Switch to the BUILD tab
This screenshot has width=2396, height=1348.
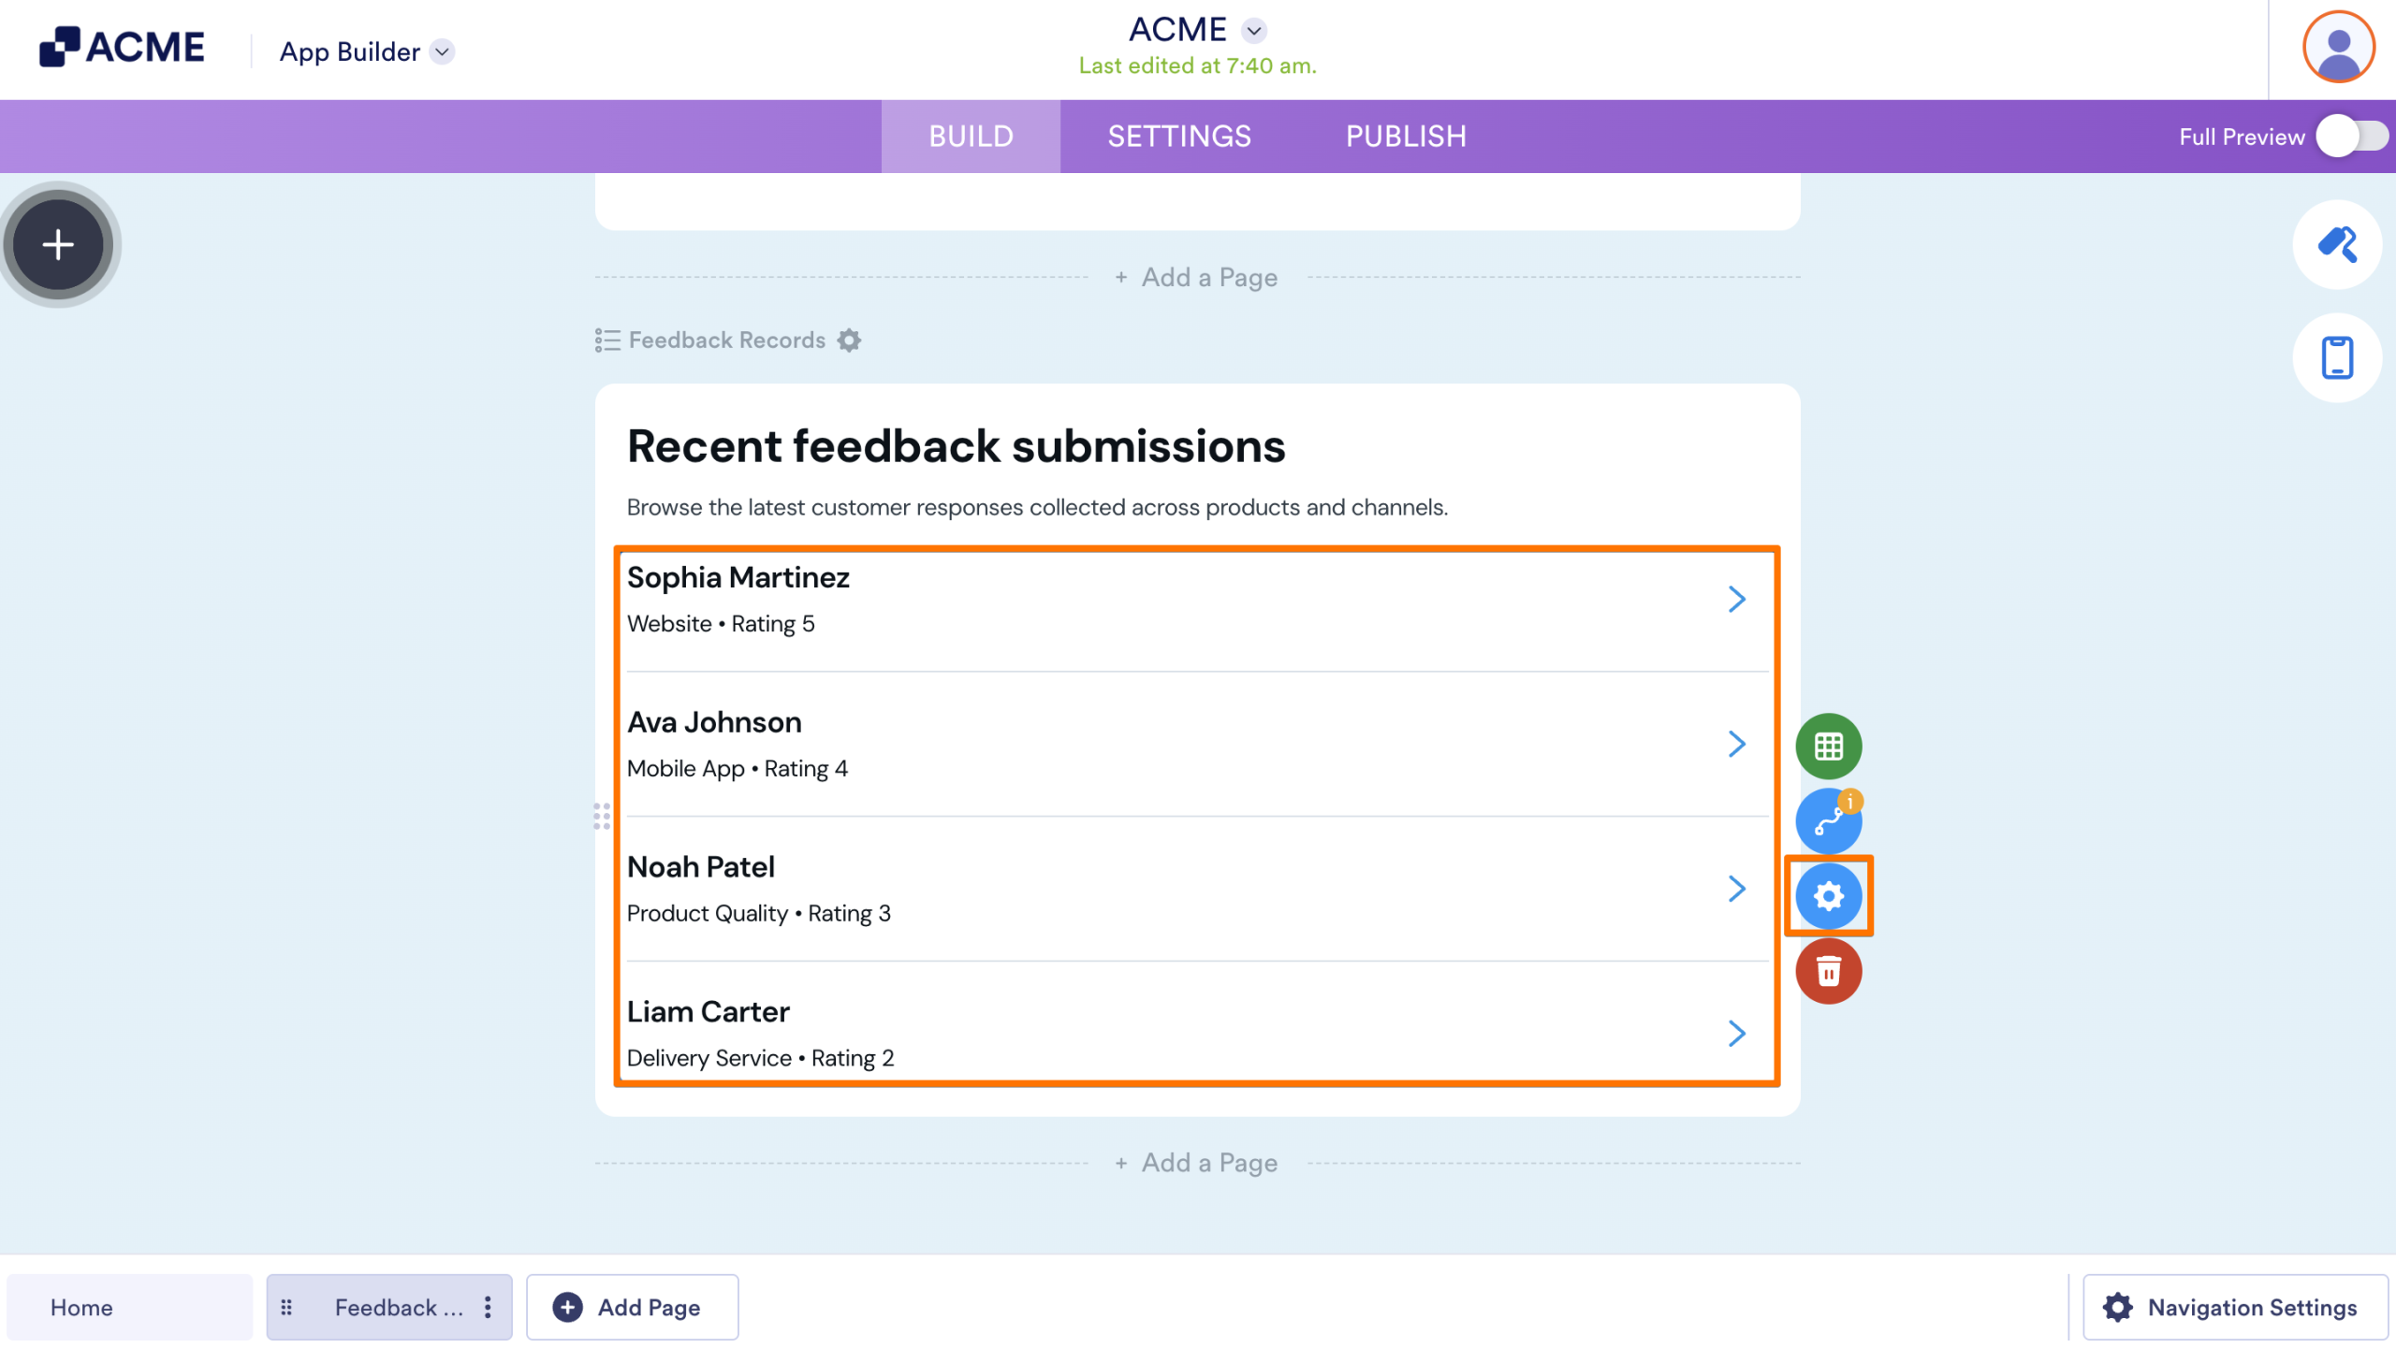971,137
